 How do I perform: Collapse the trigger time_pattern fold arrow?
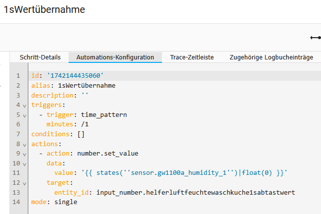(24, 116)
